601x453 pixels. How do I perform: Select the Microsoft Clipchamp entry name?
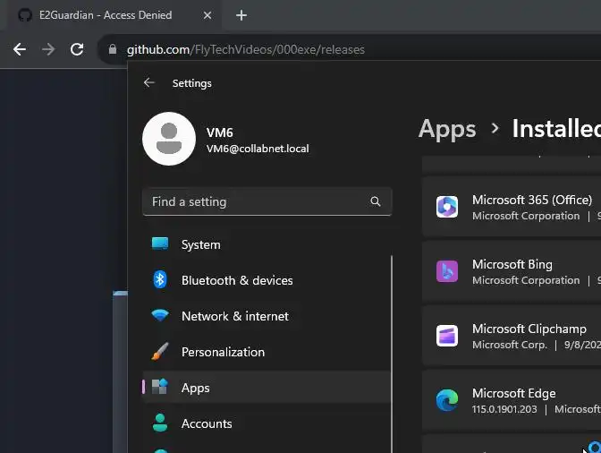[x=529, y=329]
